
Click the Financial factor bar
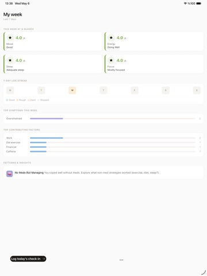[x=113, y=147]
